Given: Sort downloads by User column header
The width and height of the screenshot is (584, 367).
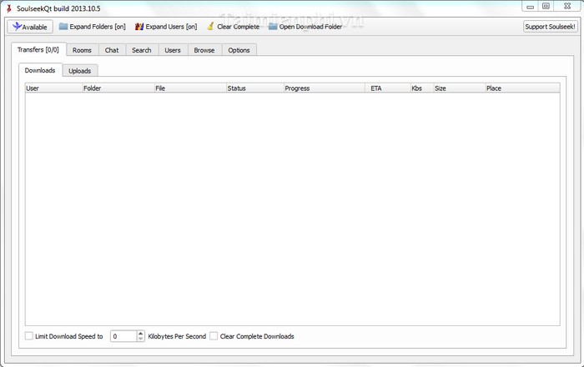Looking at the screenshot, I should point(53,88).
